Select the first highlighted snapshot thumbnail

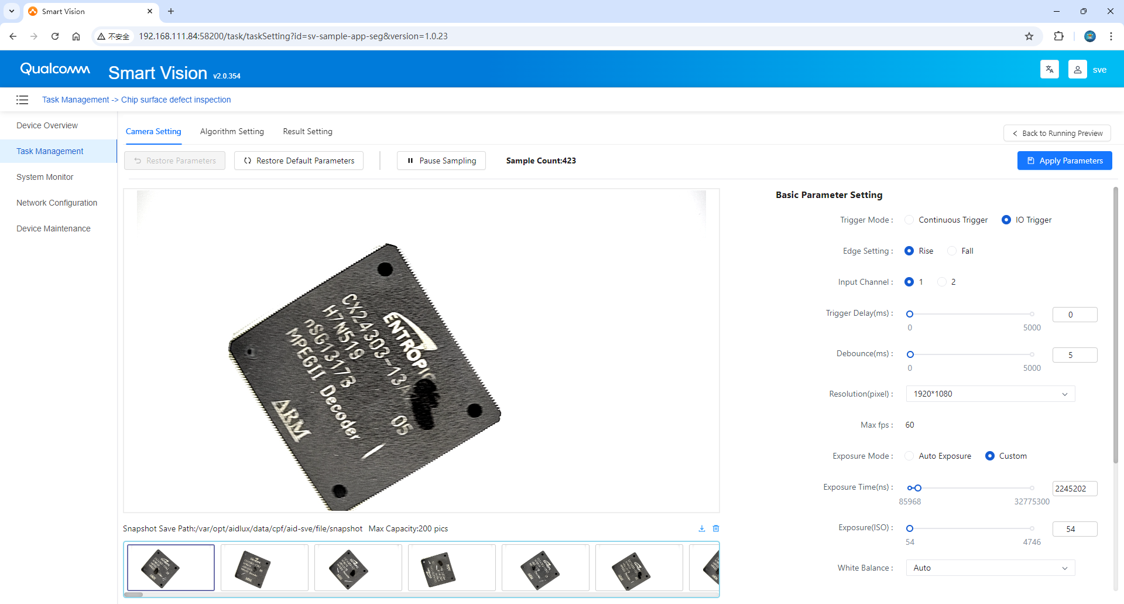171,568
